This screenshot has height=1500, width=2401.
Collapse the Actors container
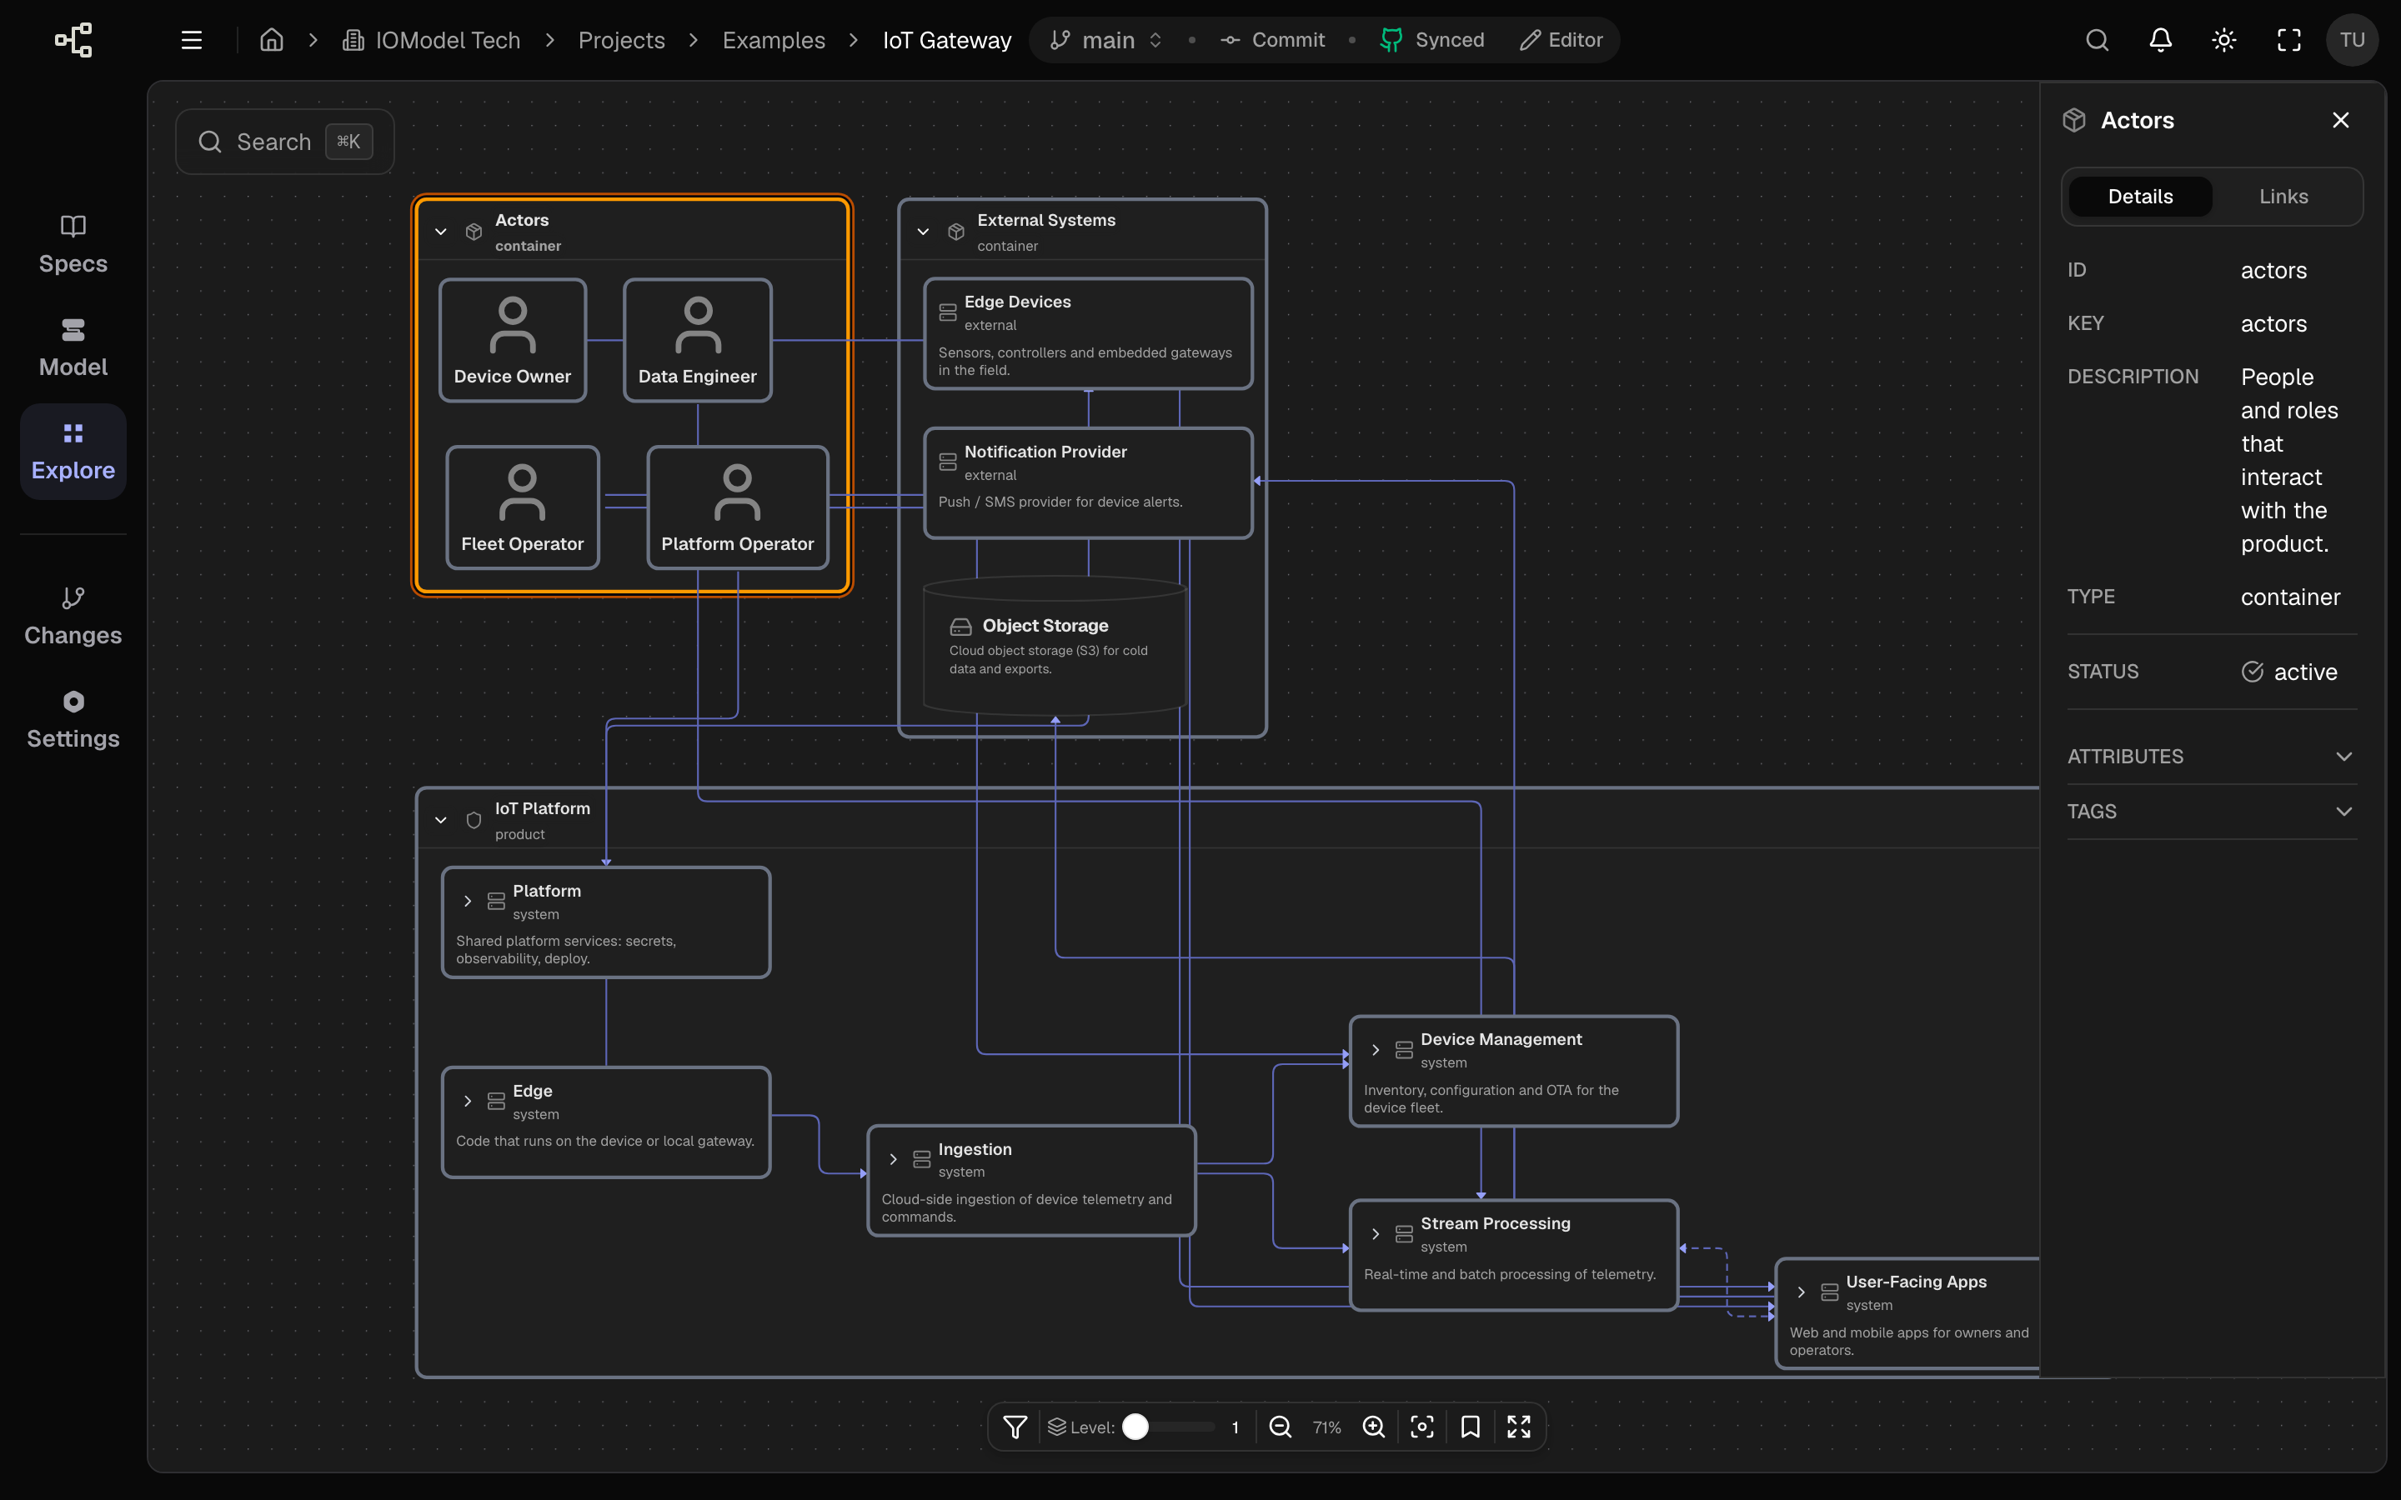440,231
